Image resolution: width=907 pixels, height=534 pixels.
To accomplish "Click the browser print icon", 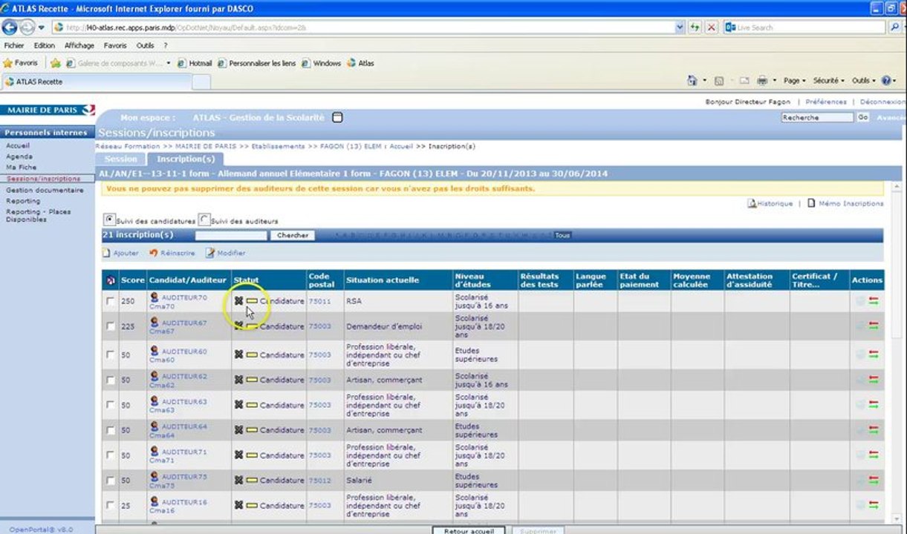I will [761, 80].
